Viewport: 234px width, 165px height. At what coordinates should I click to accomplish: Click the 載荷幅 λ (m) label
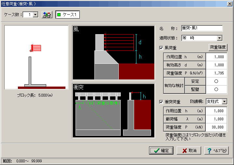[185, 119]
